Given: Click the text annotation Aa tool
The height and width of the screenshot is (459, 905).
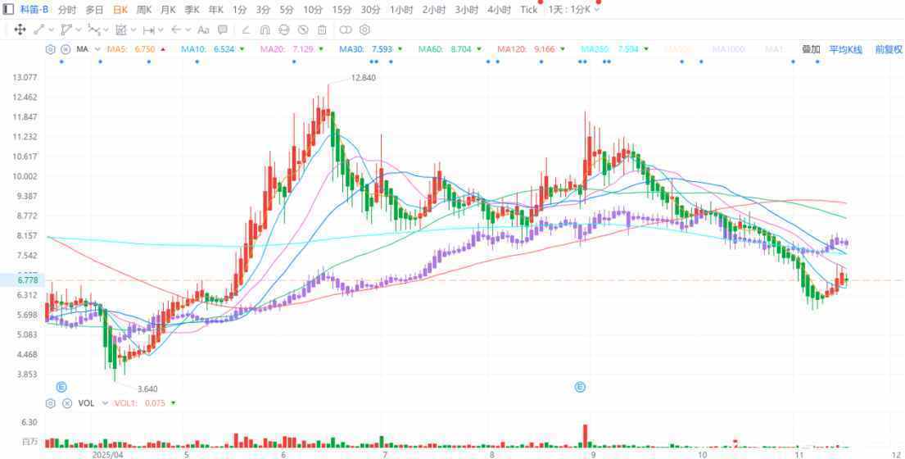Looking at the screenshot, I should [x=204, y=30].
